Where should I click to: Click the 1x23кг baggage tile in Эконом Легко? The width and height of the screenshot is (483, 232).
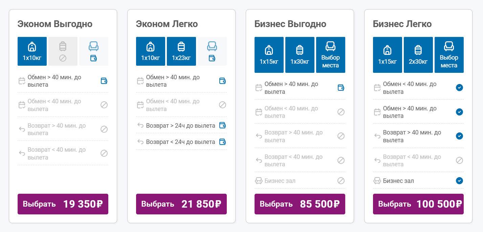tap(181, 51)
